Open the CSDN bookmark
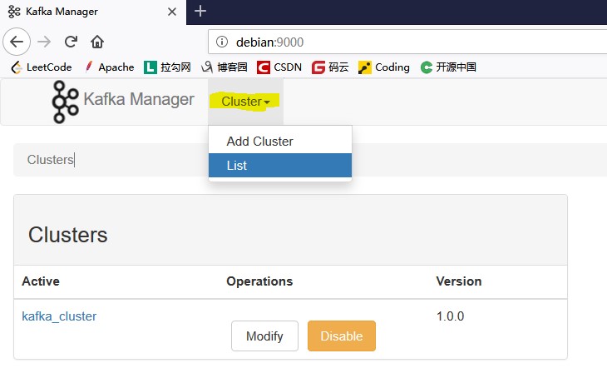This screenshot has height=373, width=607. (x=279, y=67)
